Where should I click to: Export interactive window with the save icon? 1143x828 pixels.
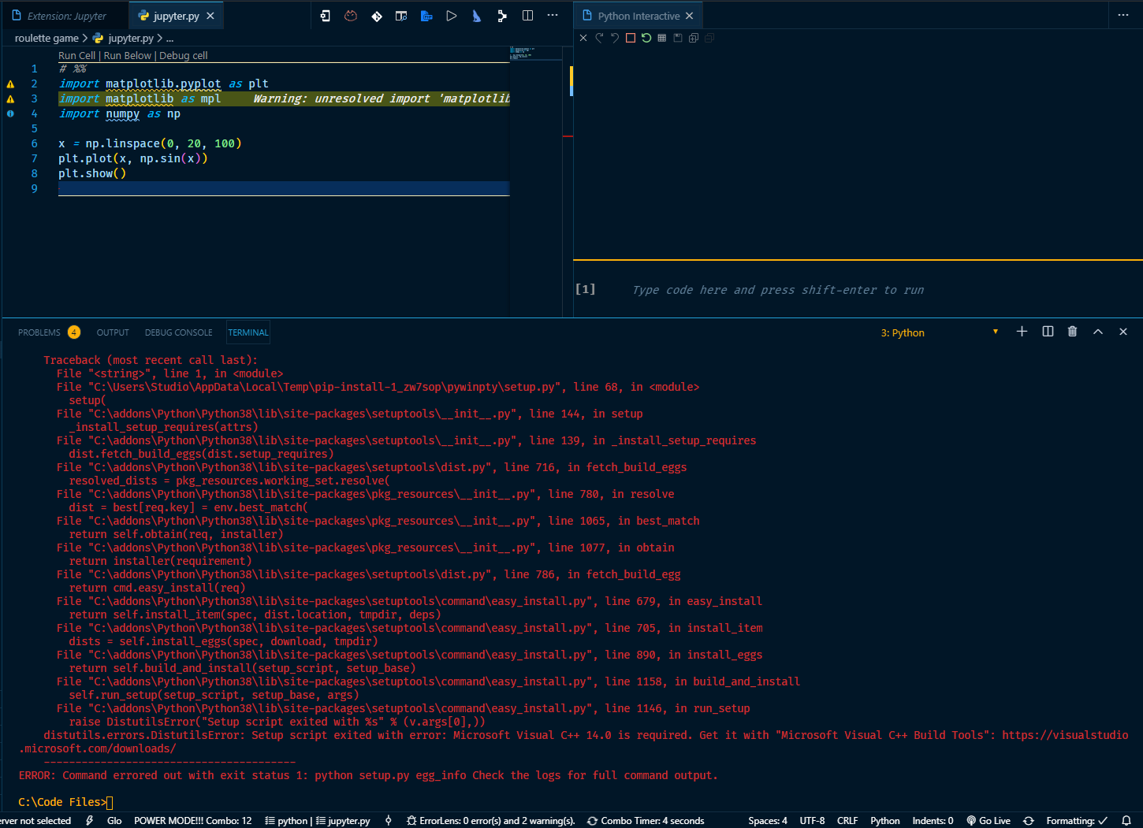click(678, 38)
